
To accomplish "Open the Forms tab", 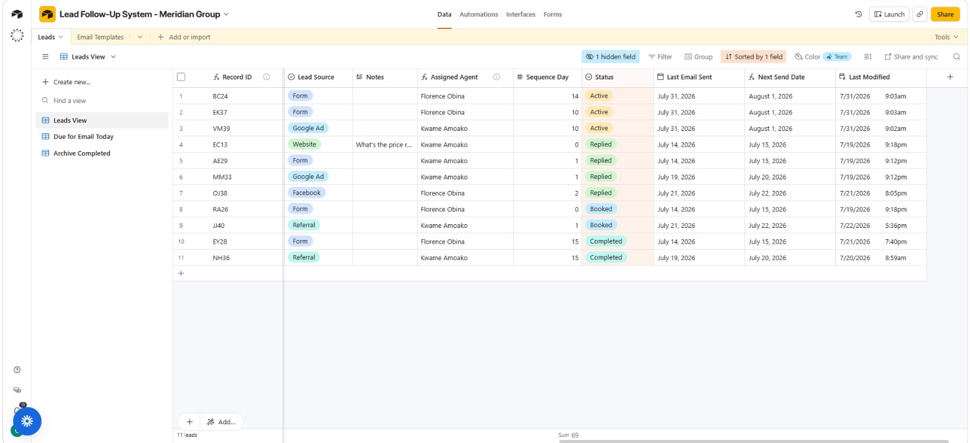I will pos(553,14).
